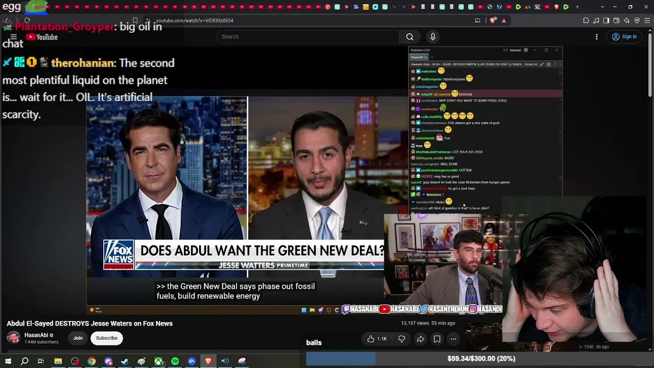Open the Xbox app on taskbar

[158, 361]
